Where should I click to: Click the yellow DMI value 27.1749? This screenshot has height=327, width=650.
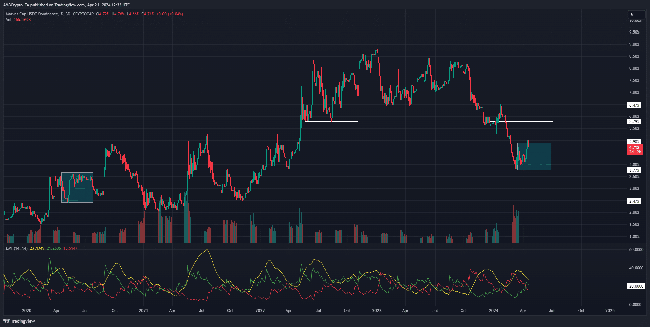(x=37, y=248)
